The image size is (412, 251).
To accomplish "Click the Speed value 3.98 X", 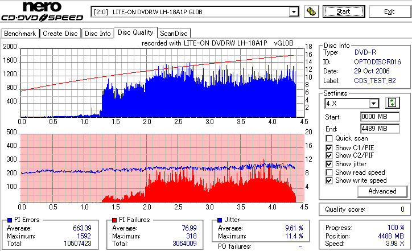I will click(x=395, y=244).
